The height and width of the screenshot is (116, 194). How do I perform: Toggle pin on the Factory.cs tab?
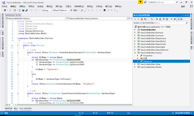17,15
